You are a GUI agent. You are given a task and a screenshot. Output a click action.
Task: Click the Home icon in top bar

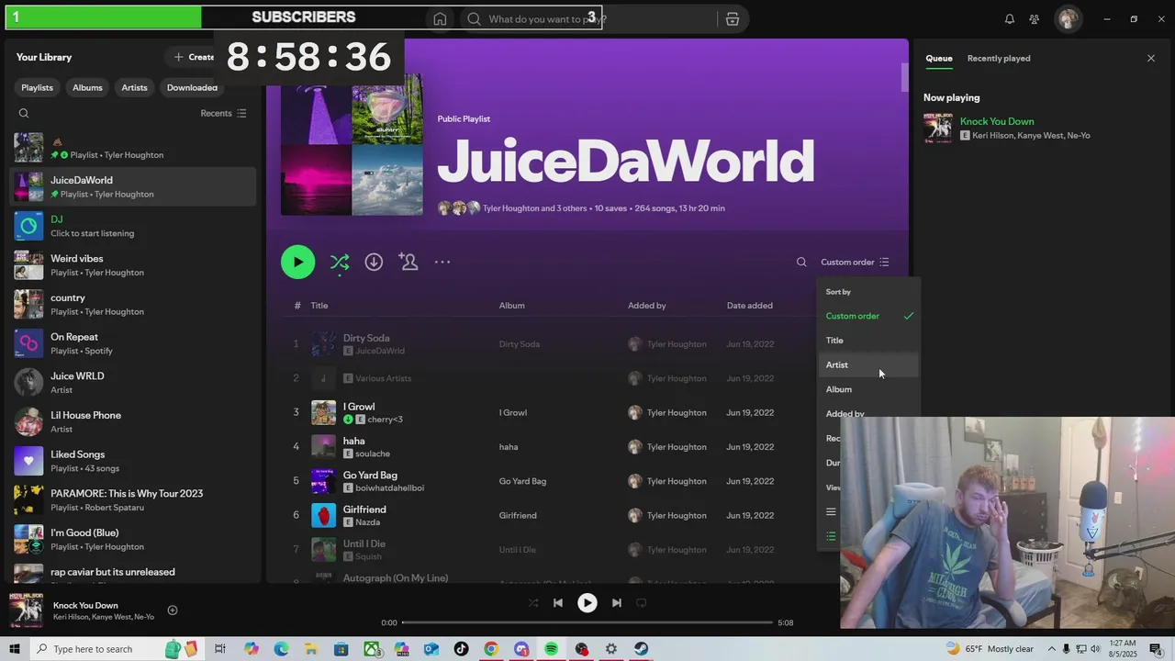pyautogui.click(x=440, y=19)
